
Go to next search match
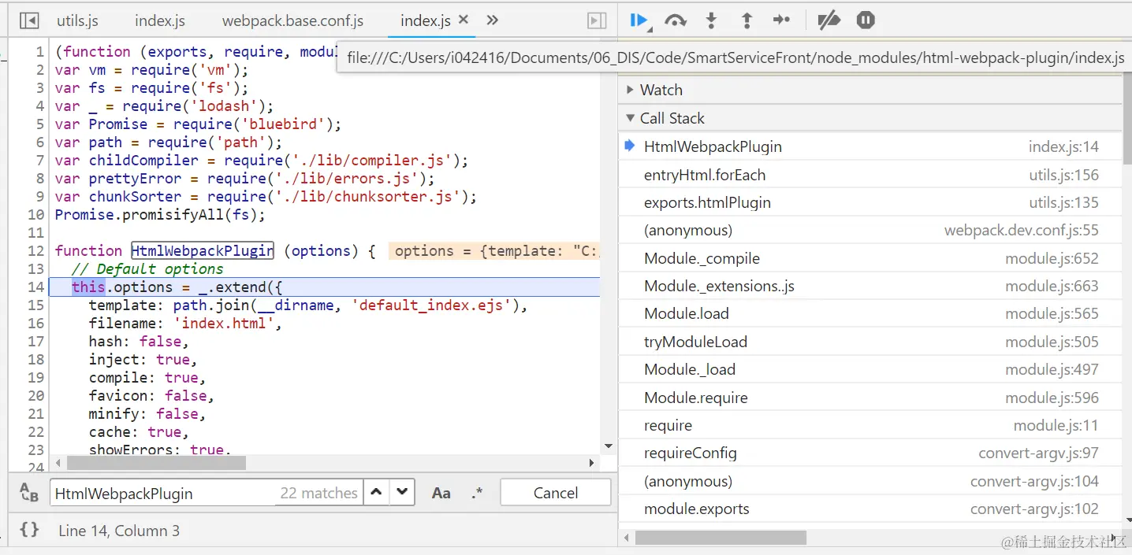tap(402, 493)
